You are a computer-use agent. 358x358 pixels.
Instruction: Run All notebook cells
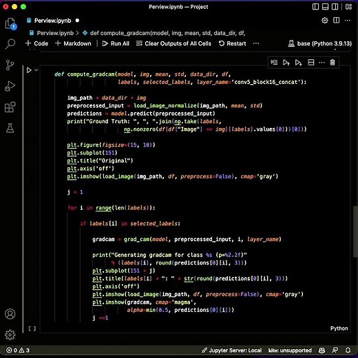pos(116,43)
